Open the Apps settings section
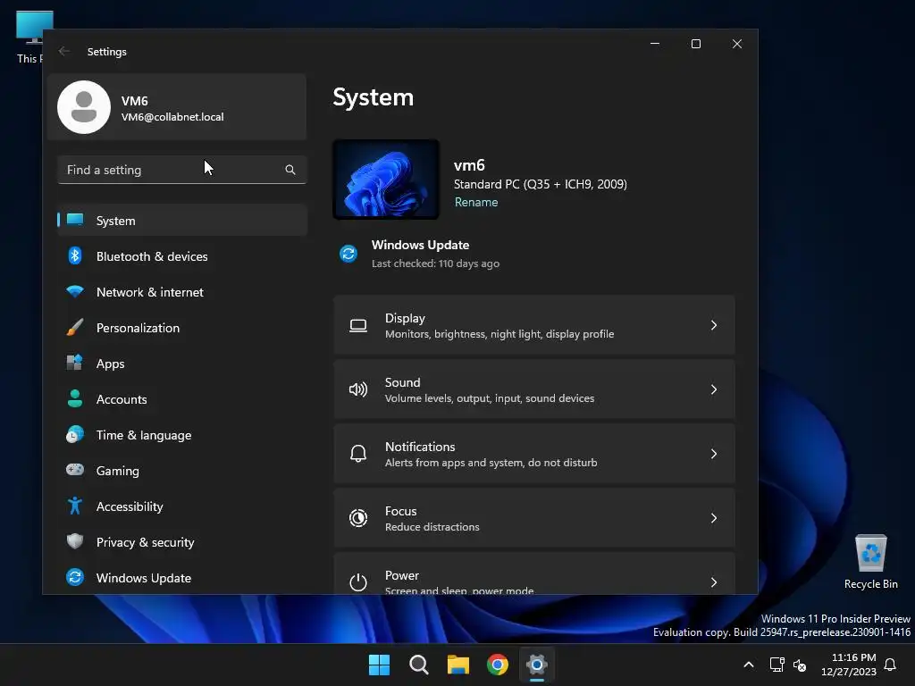Image resolution: width=915 pixels, height=686 pixels. point(182,363)
